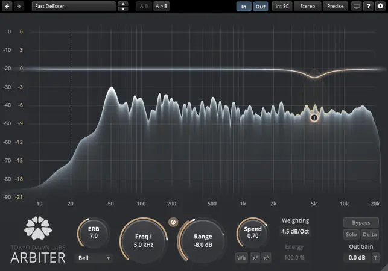Viewport: 388px width, 271px height.
Task: Toggle the In spectrum display button
Action: [x=244, y=7]
